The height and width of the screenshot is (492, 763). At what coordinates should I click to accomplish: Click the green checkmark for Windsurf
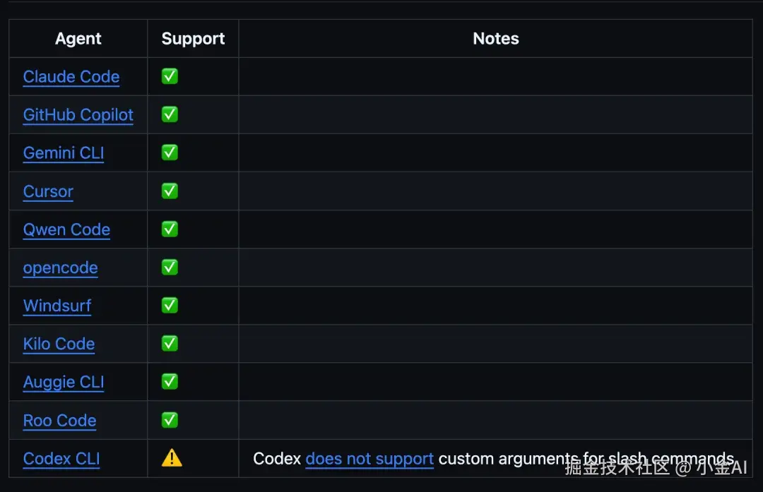[170, 306]
